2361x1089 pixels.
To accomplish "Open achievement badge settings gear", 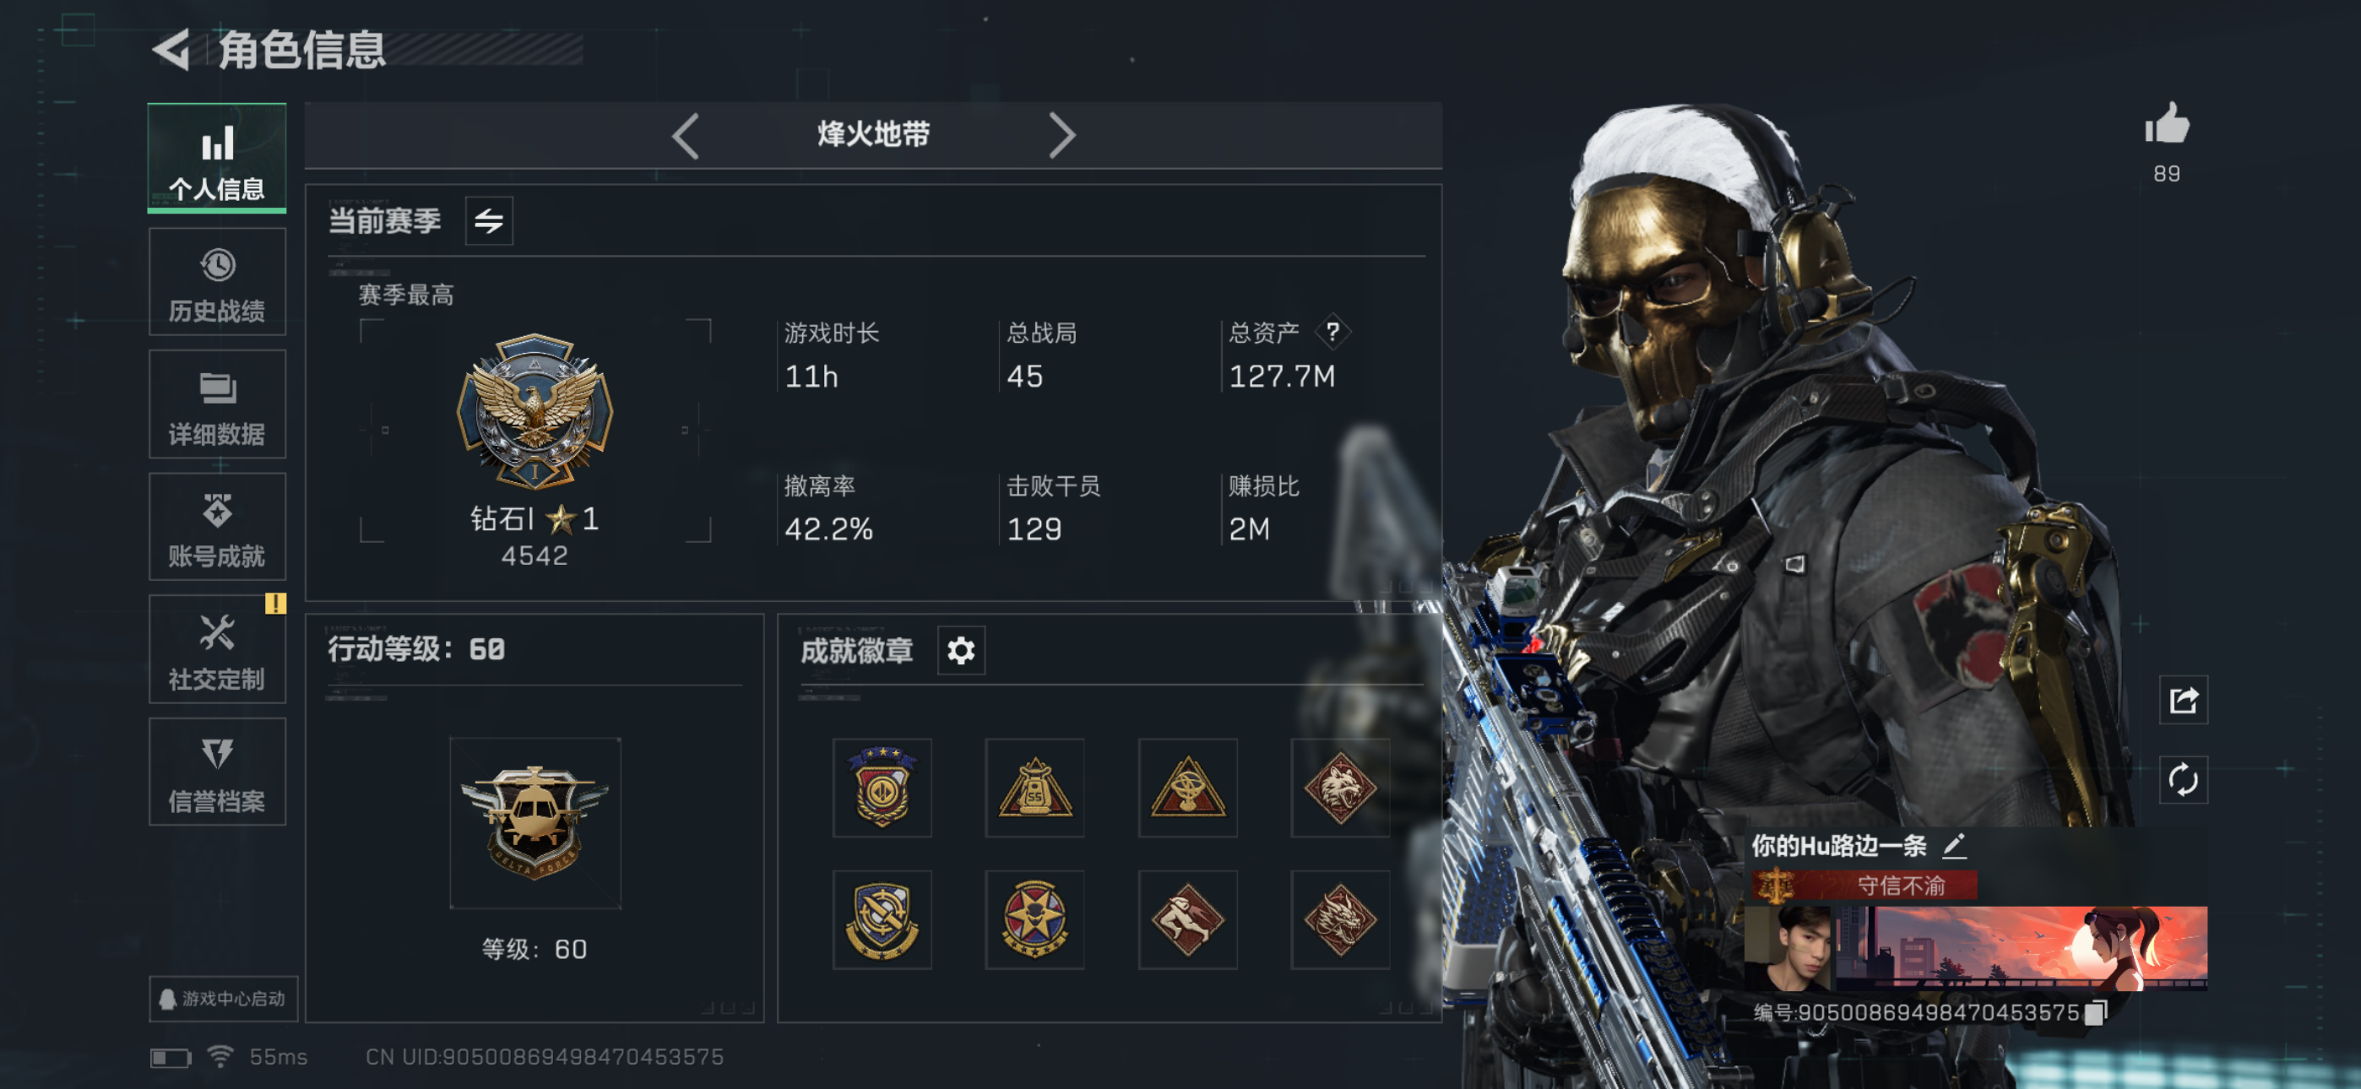I will (961, 651).
